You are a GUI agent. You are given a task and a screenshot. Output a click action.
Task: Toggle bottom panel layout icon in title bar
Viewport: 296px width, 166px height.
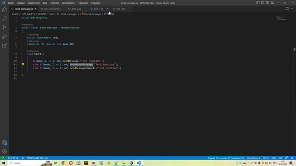263,3
